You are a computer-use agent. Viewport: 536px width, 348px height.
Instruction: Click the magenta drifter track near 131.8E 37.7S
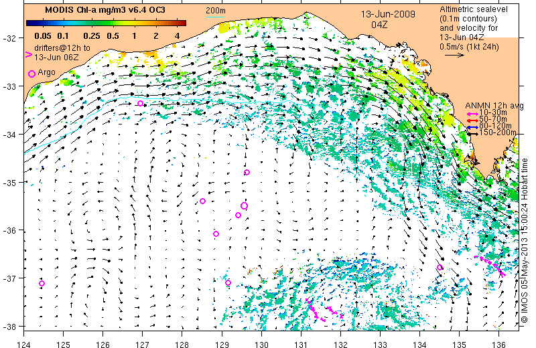pyautogui.click(x=335, y=312)
